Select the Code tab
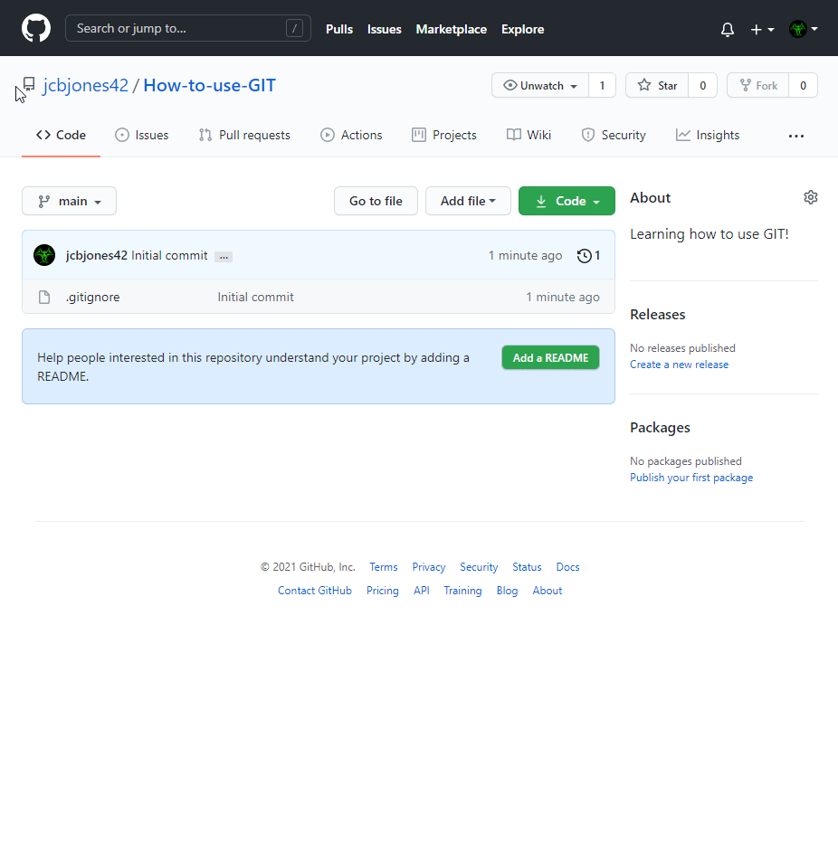 [x=61, y=136]
